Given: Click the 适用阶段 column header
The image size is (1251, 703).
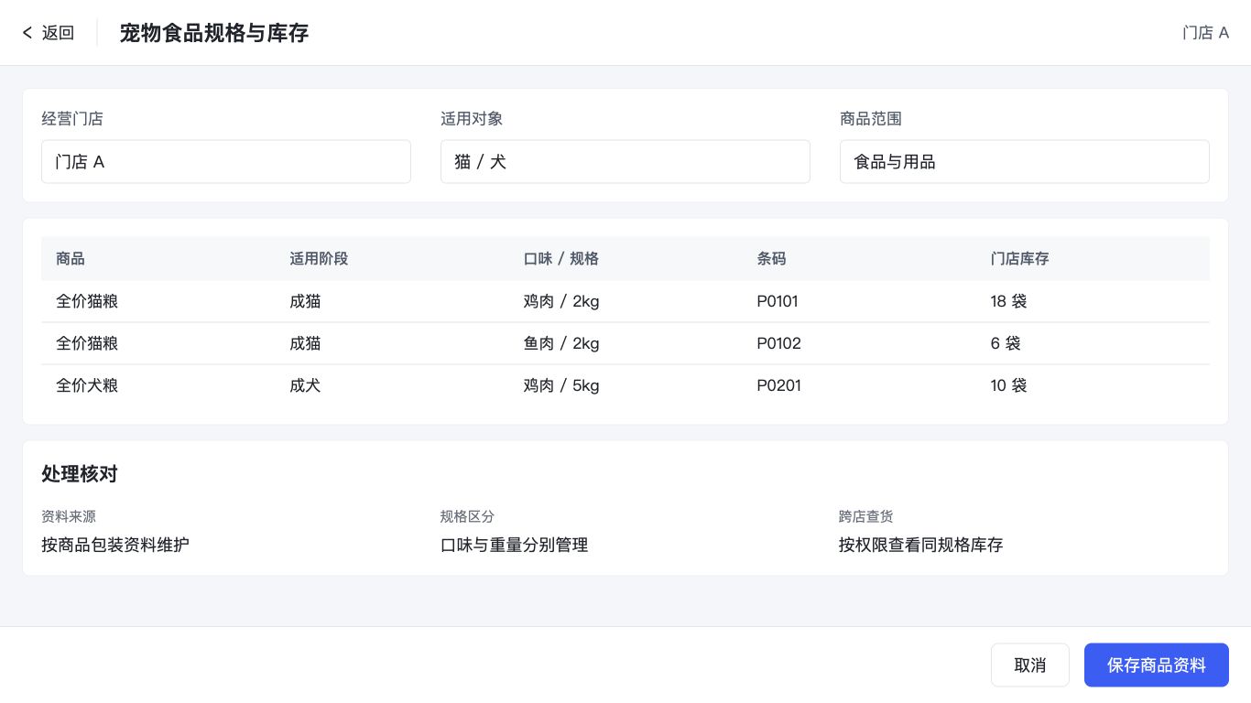Looking at the screenshot, I should [319, 258].
